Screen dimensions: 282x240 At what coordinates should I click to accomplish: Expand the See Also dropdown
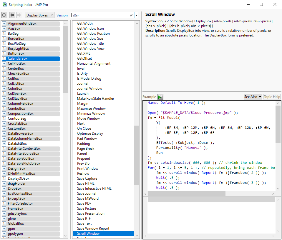pos(253,97)
